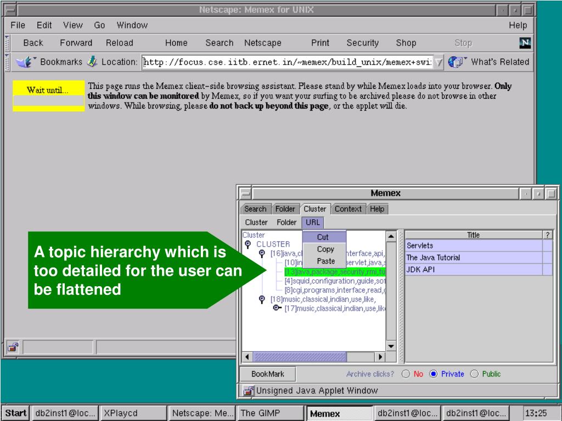The image size is (562, 421).
Task: Open the View menu in Netscape
Action: tap(73, 25)
